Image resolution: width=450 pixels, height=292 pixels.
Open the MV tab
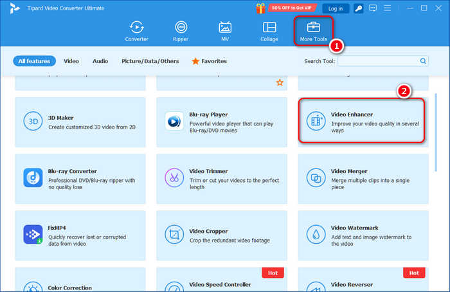(225, 32)
